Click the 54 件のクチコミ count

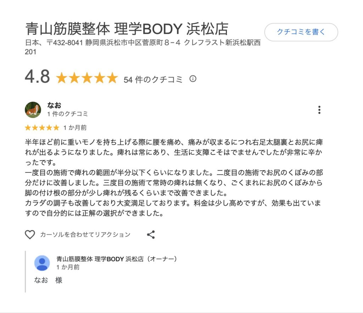(x=153, y=79)
